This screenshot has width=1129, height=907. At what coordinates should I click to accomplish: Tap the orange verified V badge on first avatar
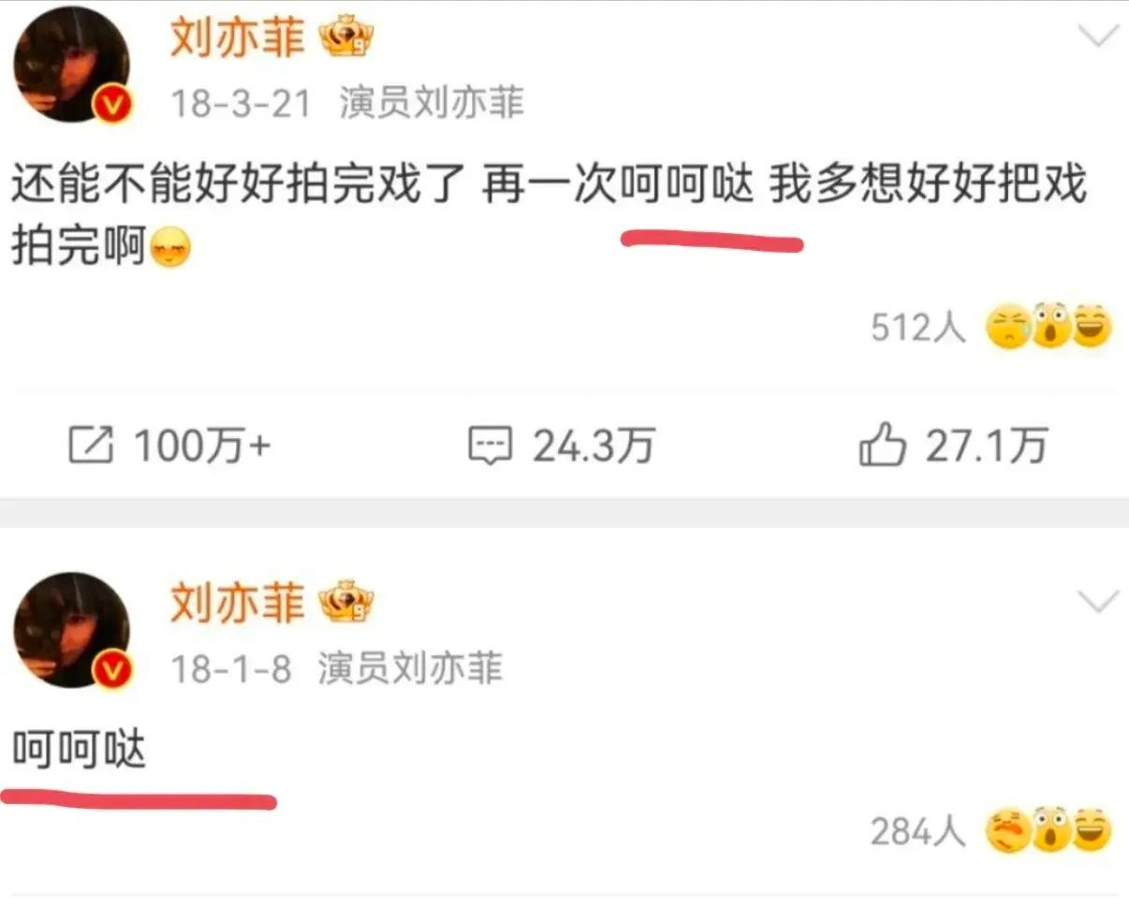[x=112, y=107]
